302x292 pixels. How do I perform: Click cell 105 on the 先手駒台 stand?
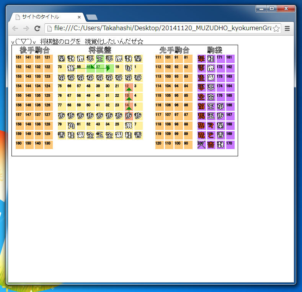[169, 97]
